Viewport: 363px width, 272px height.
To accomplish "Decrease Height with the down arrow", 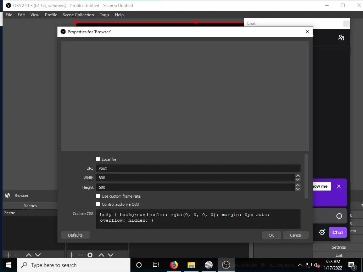I will tap(298, 189).
